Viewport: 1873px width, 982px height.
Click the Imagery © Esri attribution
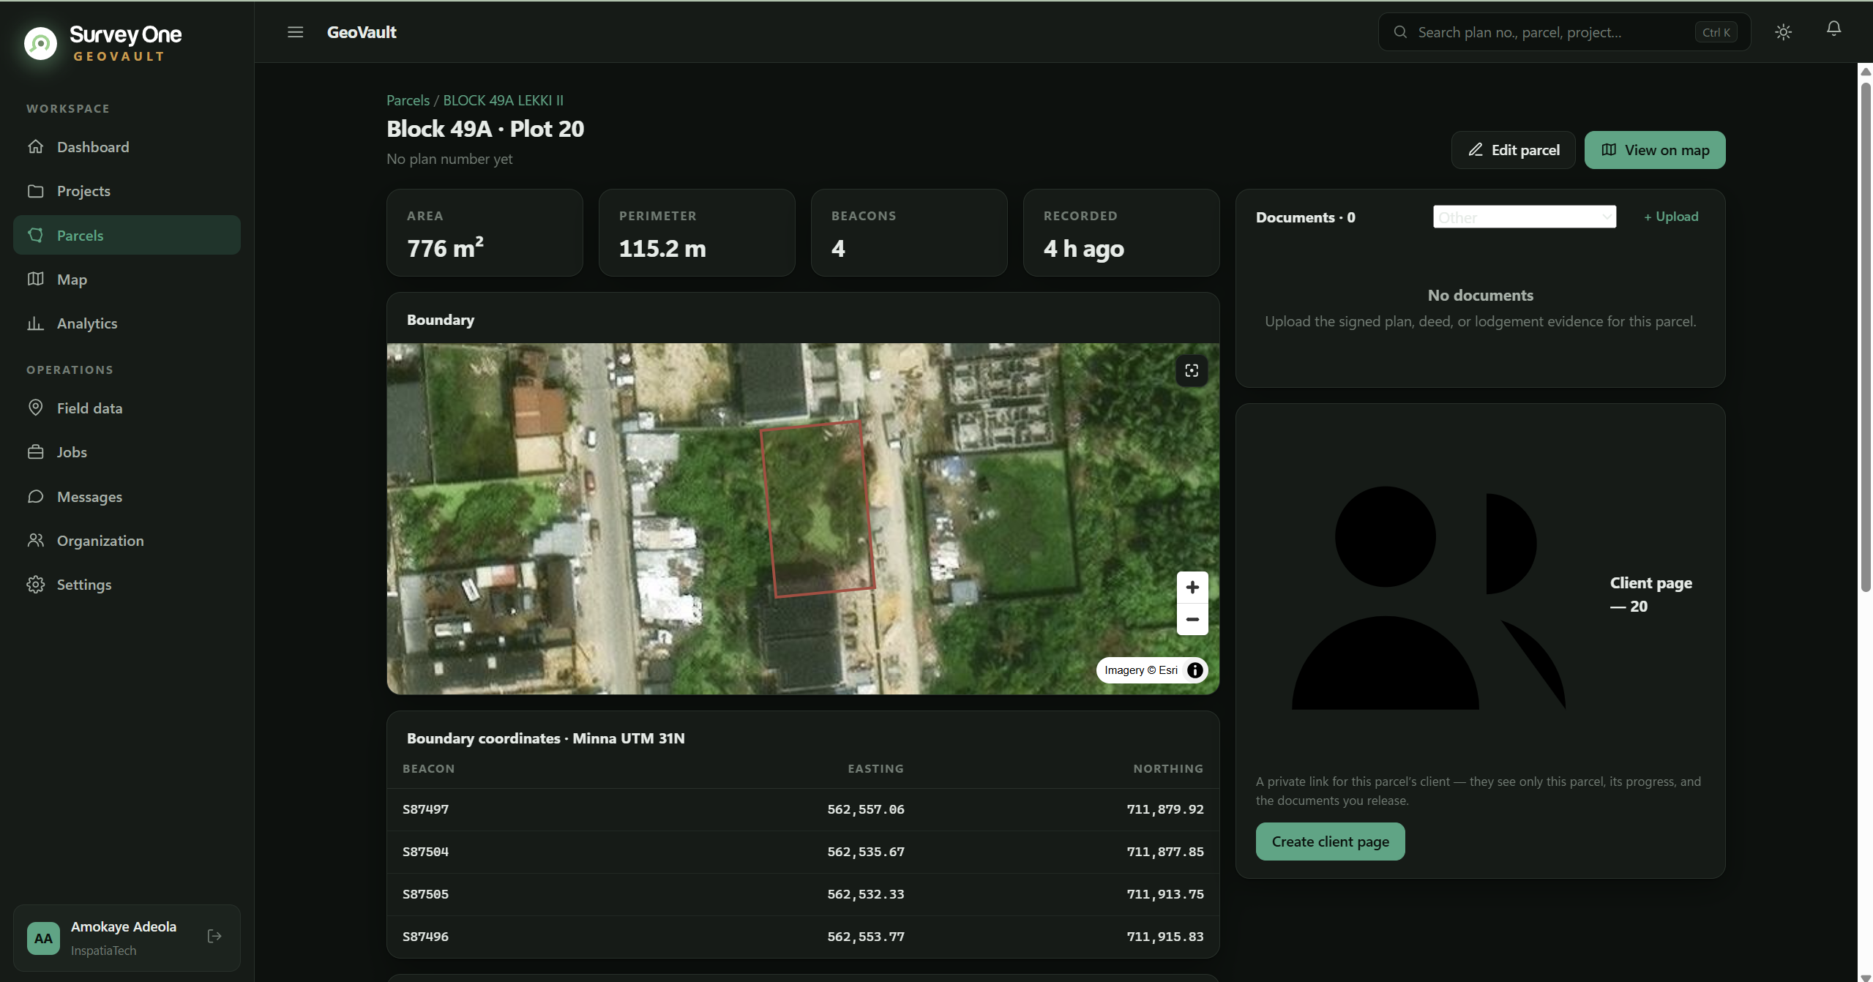1141,670
